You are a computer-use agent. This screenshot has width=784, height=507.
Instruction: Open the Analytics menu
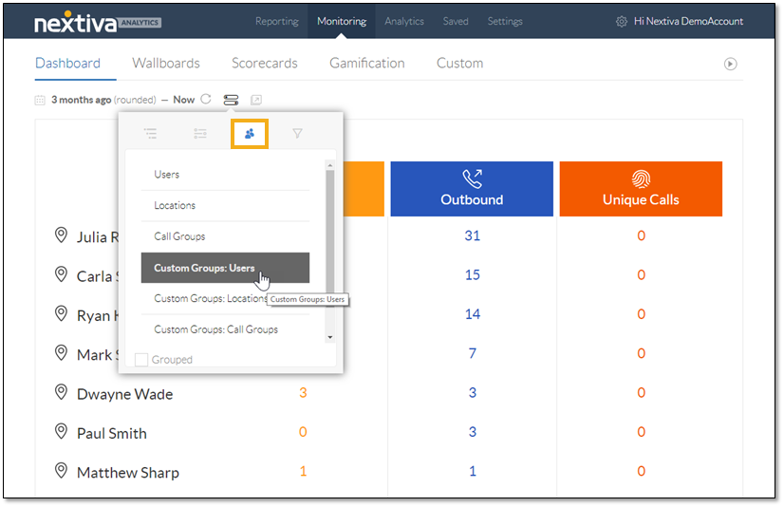tap(404, 22)
